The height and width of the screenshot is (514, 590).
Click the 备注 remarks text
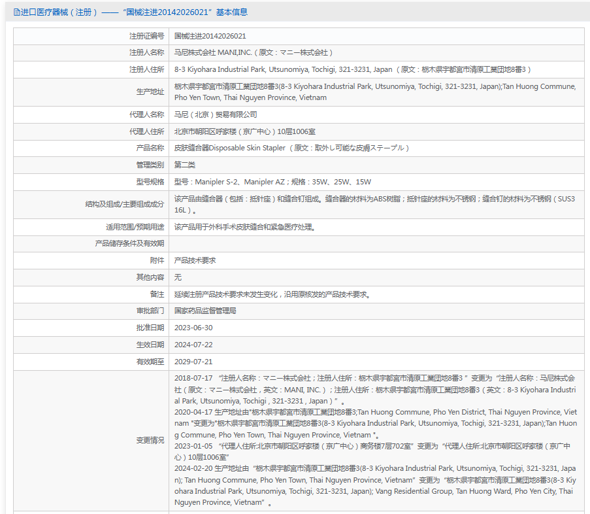tap(272, 294)
